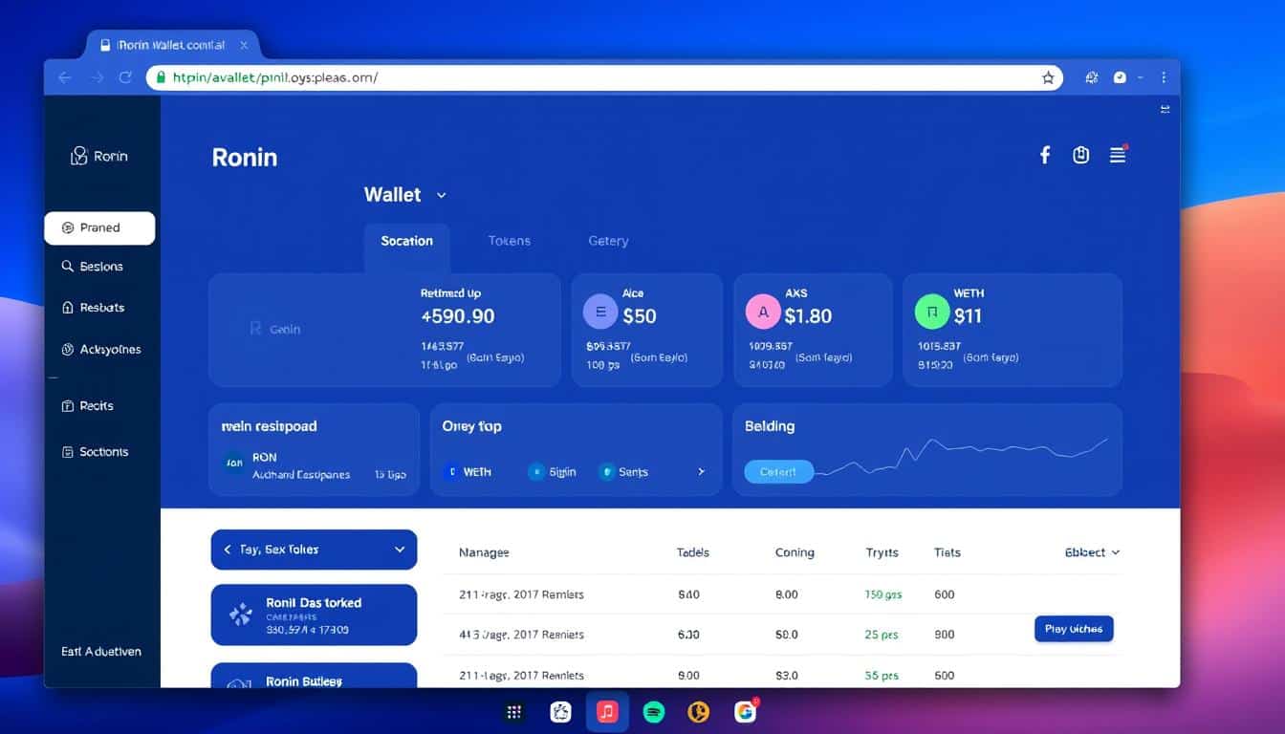Click the Tadels column header
1285x734 pixels.
coord(693,552)
